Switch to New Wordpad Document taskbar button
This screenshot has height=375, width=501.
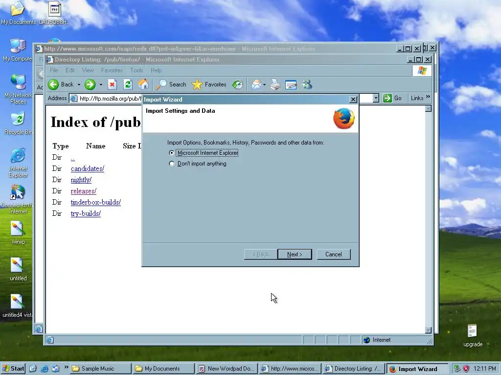pyautogui.click(x=227, y=369)
